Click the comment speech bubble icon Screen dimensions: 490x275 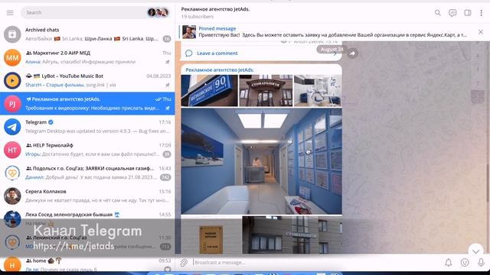[x=189, y=53]
